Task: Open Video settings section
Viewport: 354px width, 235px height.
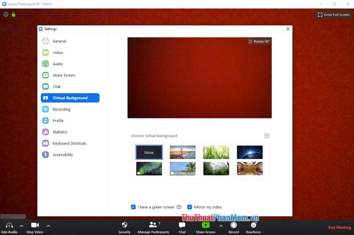Action: [x=70, y=52]
